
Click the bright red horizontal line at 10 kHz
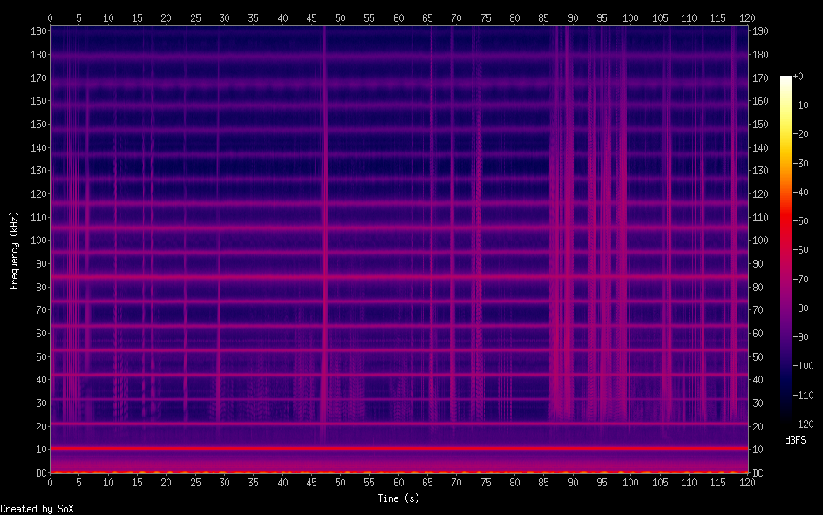(398, 448)
